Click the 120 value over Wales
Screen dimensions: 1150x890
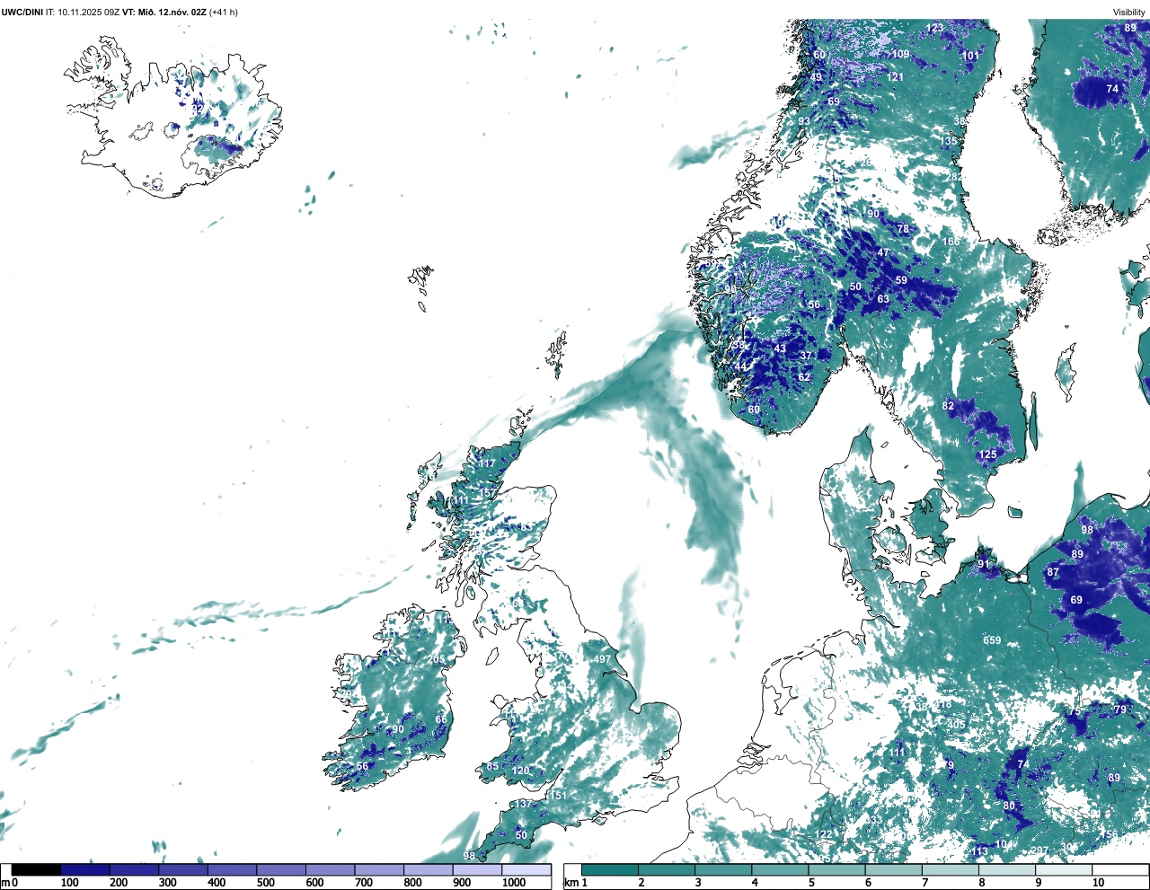pos(520,771)
